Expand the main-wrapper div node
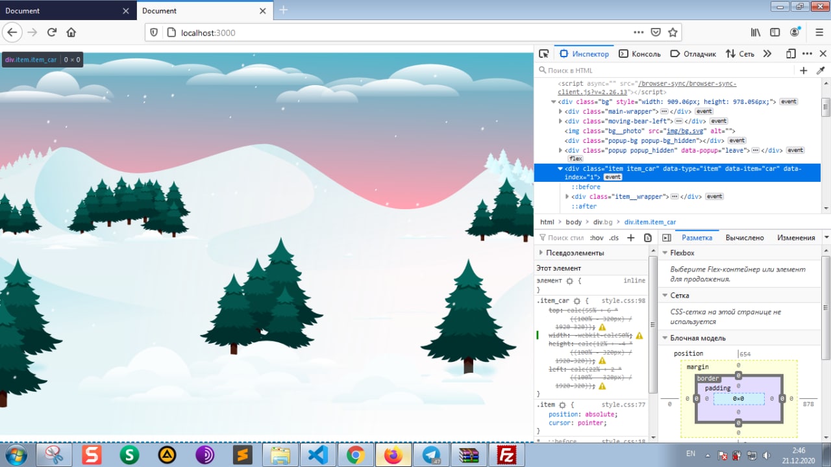 click(x=560, y=112)
